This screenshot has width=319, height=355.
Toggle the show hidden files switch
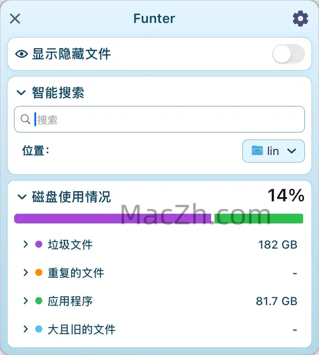pos(289,54)
